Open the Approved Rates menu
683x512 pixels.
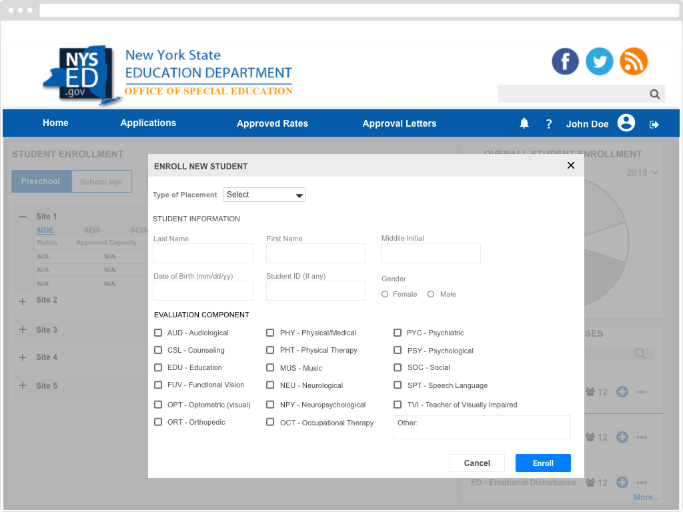[272, 123]
